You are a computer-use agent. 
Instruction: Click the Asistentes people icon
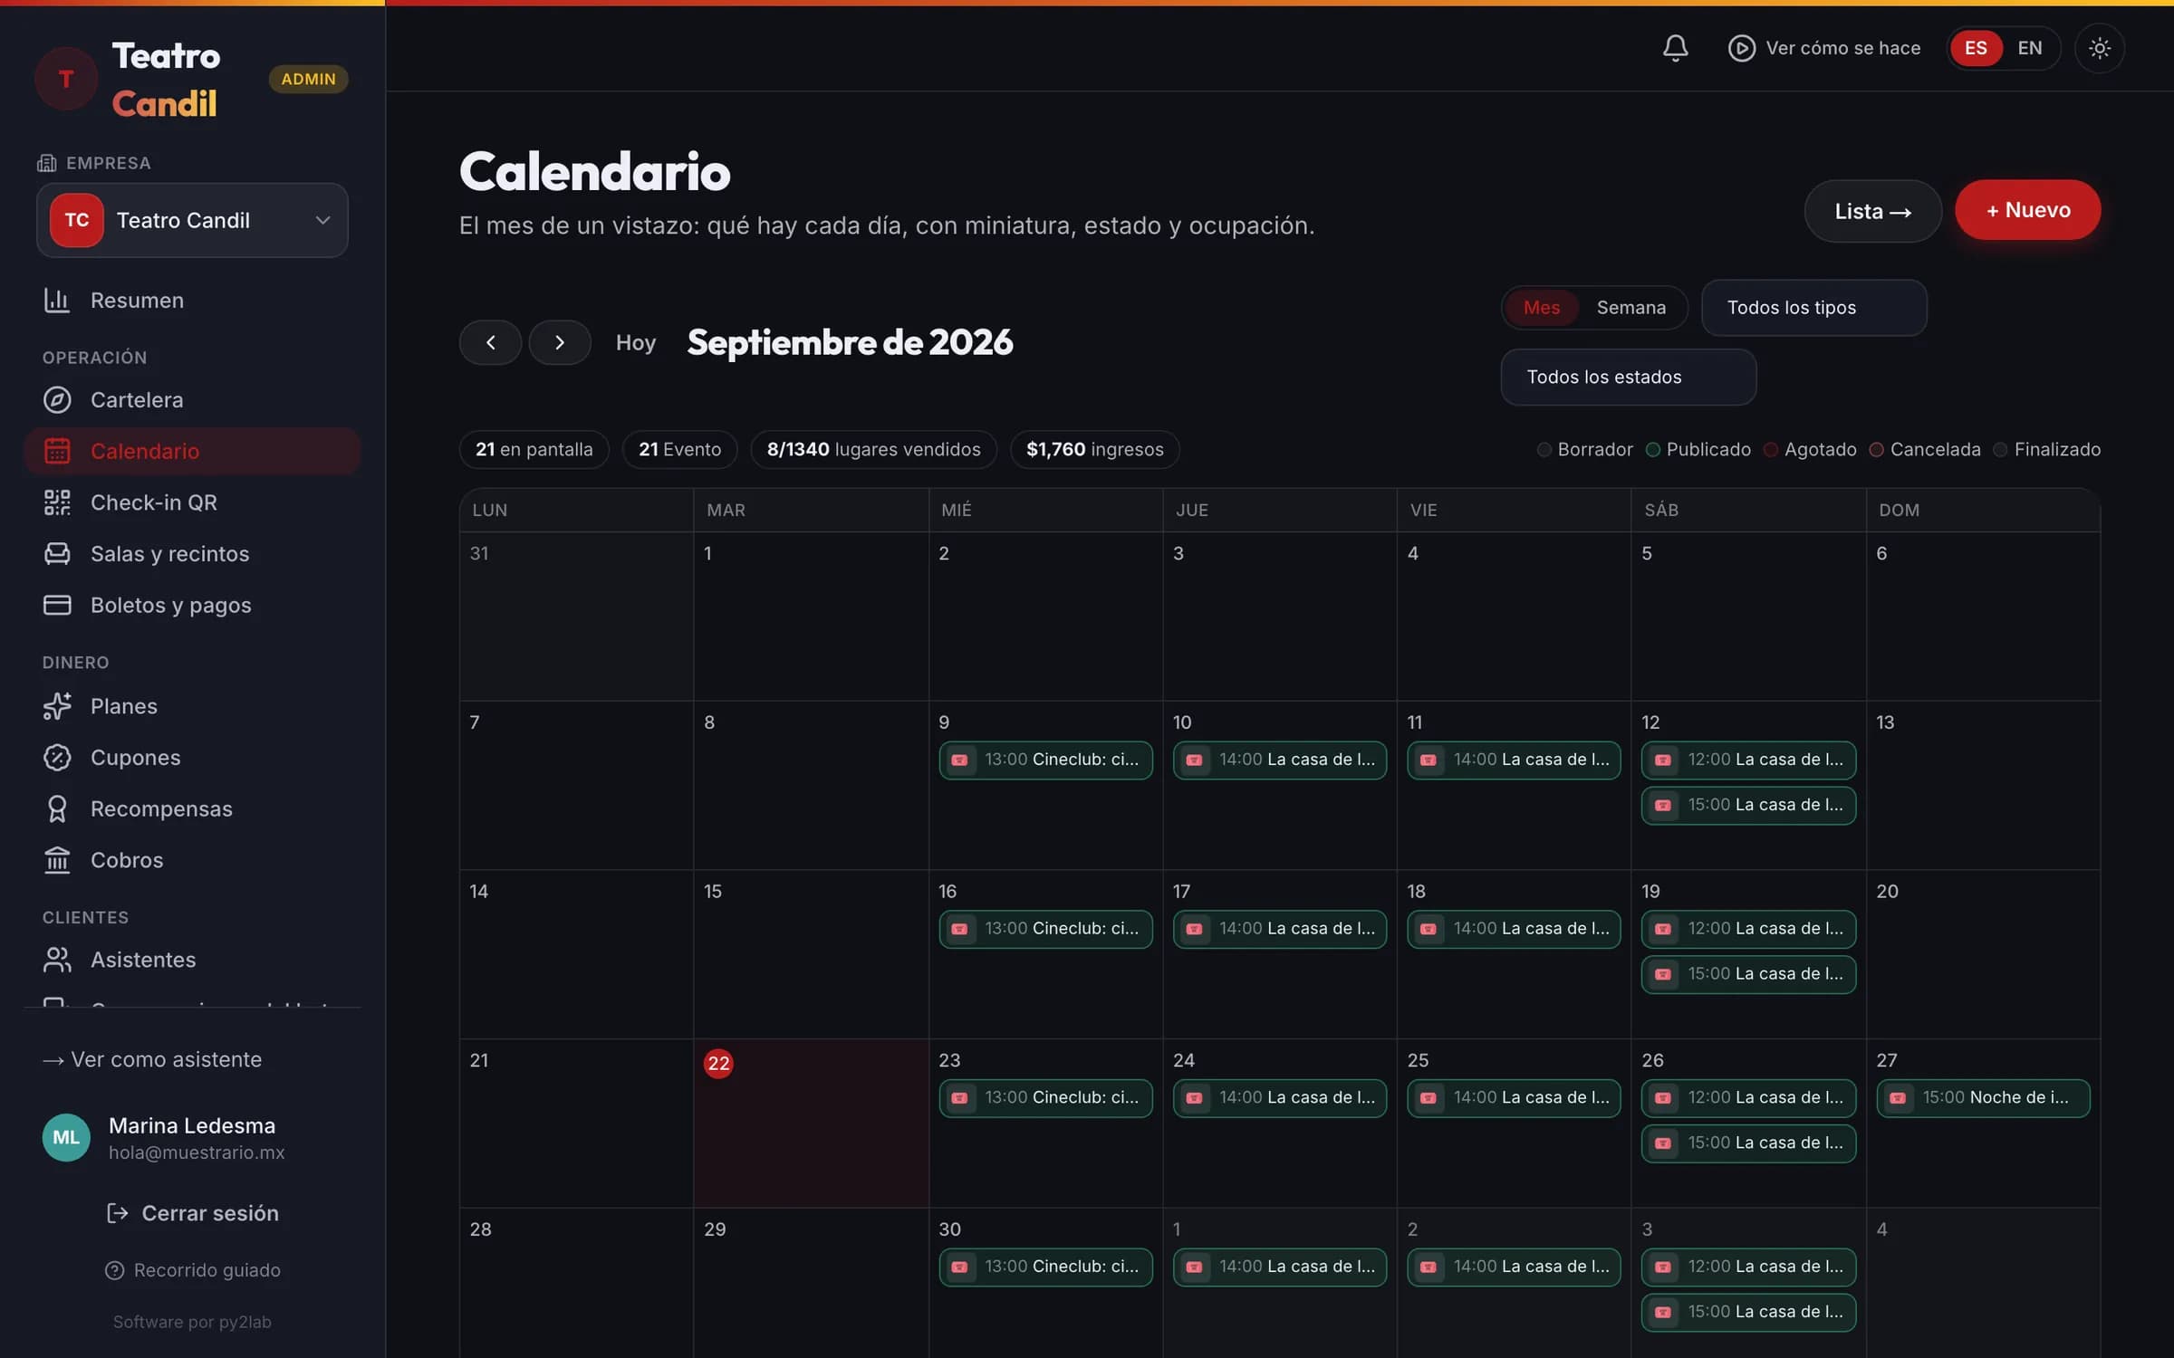(x=57, y=960)
